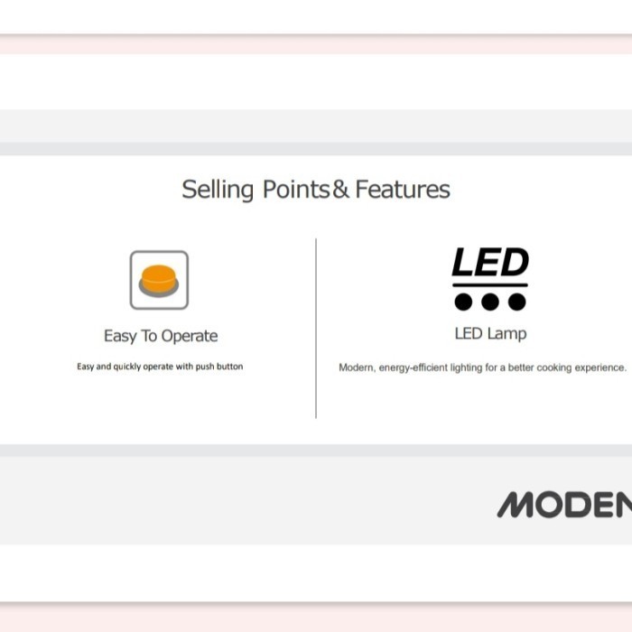This screenshot has height=632, width=632.
Task: Click the middle dot under the LED icon
Action: 490,302
